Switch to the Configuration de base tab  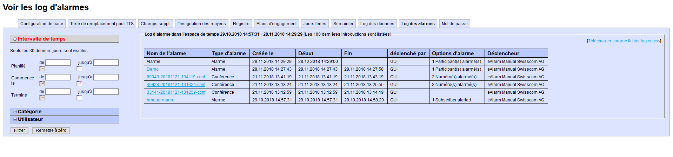tap(42, 24)
